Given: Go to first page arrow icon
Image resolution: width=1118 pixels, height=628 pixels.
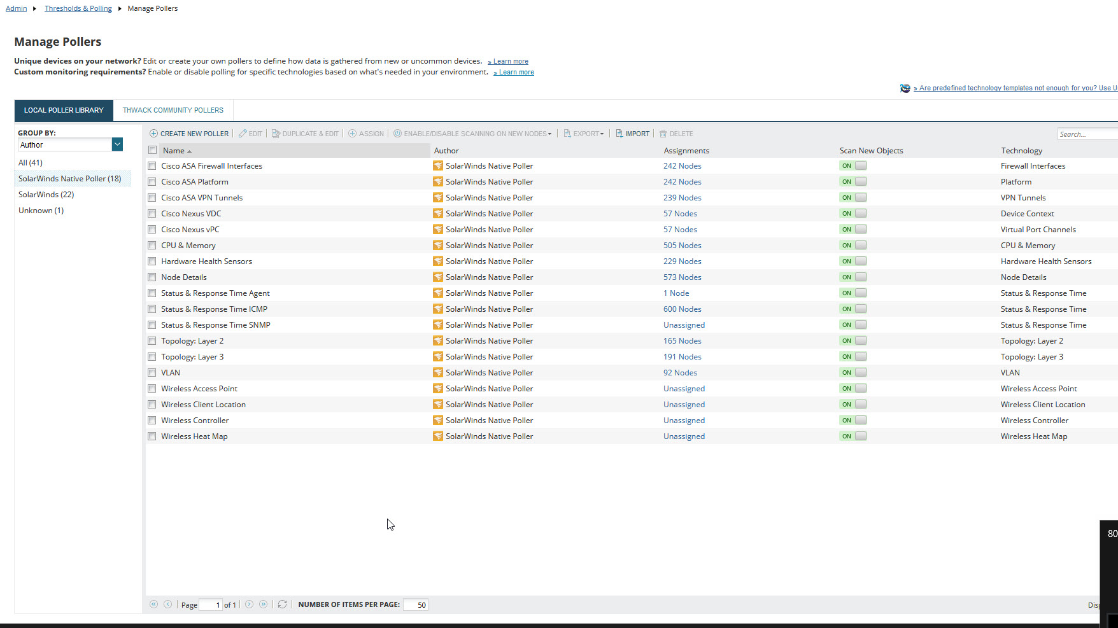Looking at the screenshot, I should tap(153, 604).
